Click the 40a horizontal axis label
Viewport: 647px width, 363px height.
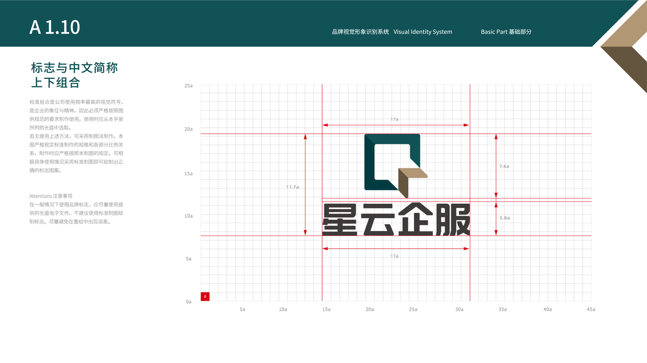point(548,309)
